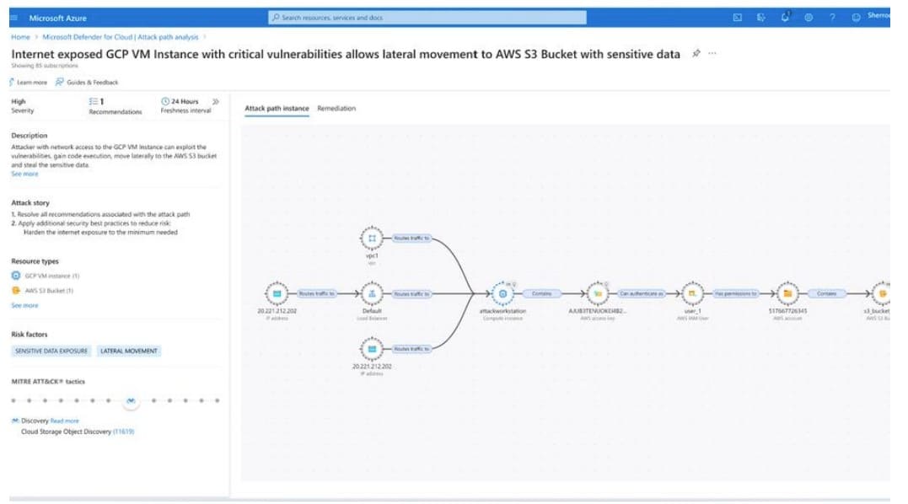Click the SENSITIVE DATA EXPOSURE risk tag
This screenshot has height=504, width=908.
(x=51, y=351)
